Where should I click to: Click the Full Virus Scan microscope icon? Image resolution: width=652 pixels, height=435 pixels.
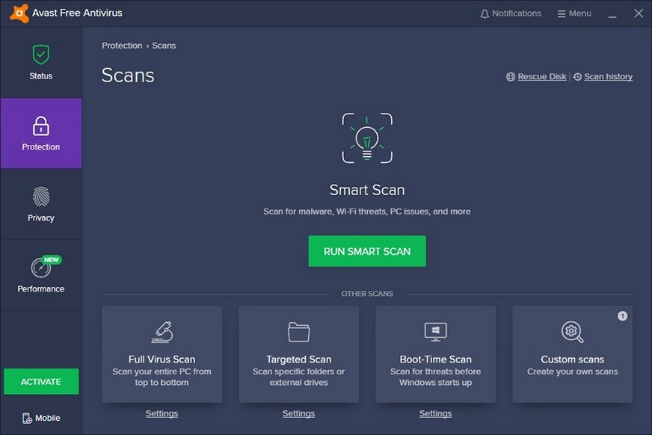click(162, 332)
